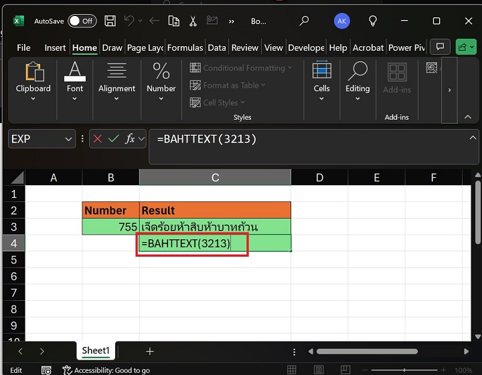Expand the Clipboard group dropdown

pos(33,99)
